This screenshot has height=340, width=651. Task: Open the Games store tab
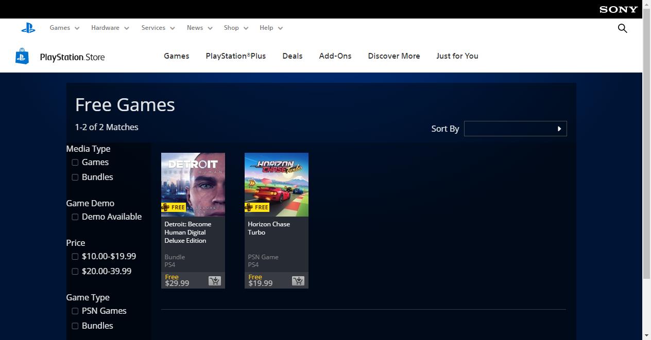(x=177, y=56)
